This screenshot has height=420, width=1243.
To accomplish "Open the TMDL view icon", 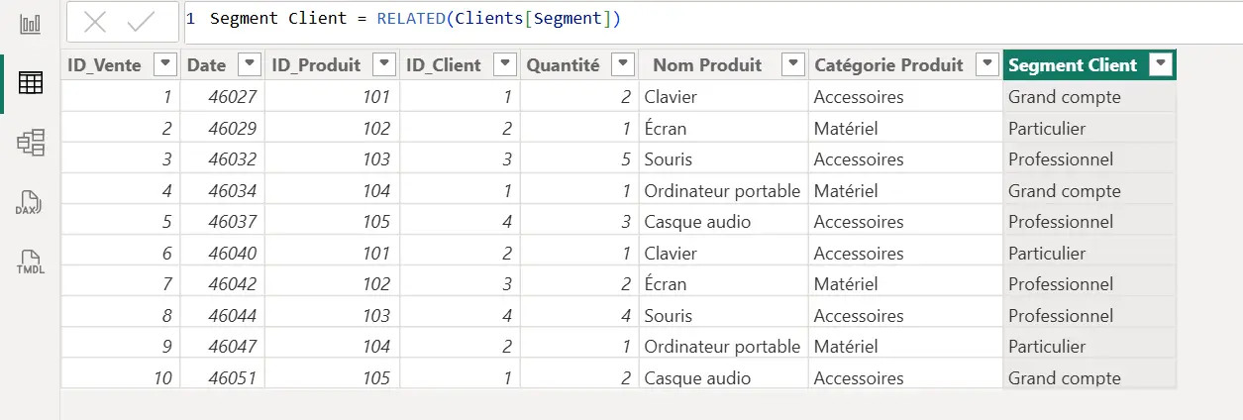I will tap(30, 262).
